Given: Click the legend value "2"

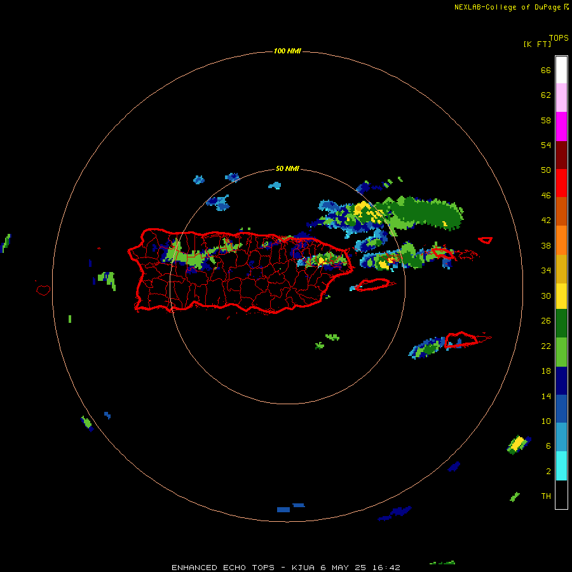Looking at the screenshot, I should tap(548, 472).
